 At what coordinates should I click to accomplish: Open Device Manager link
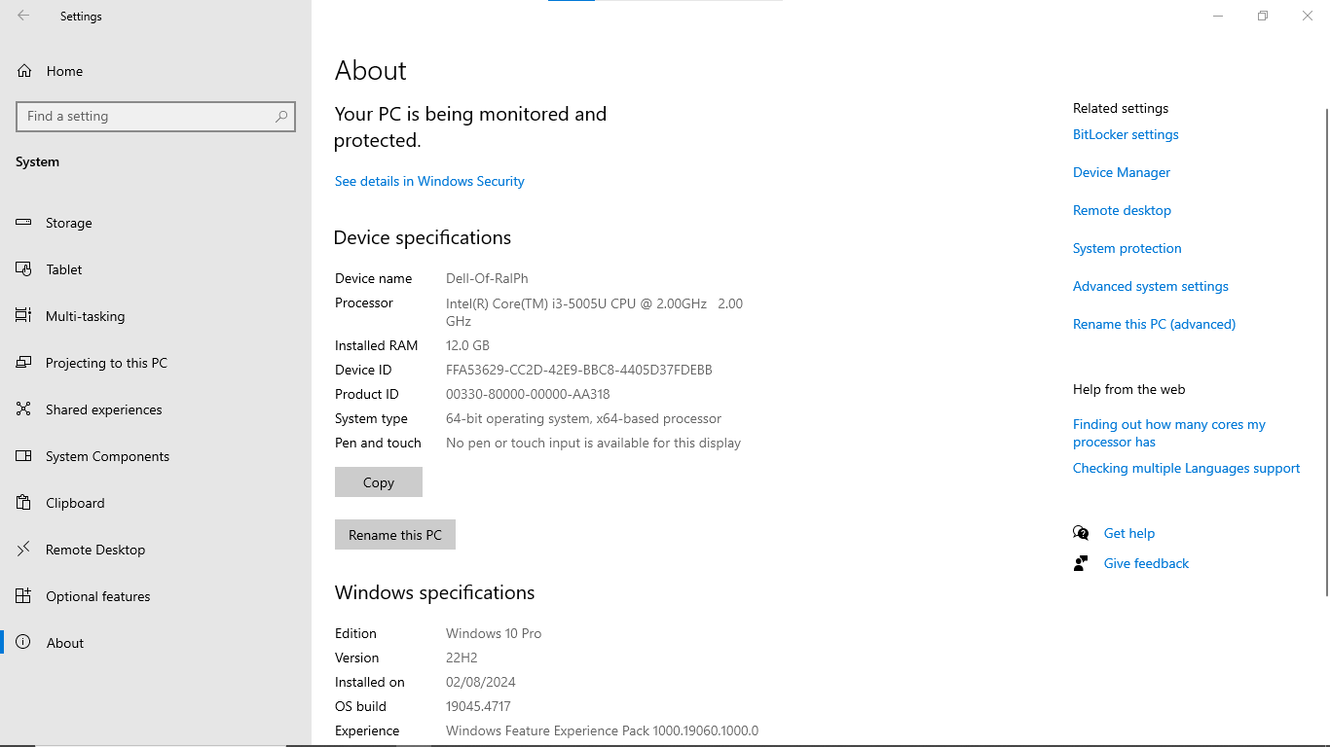coord(1122,172)
